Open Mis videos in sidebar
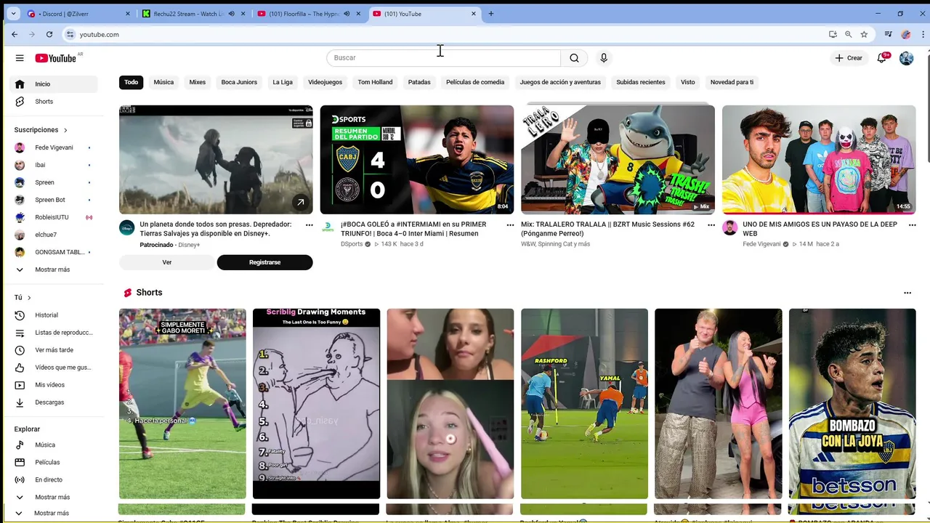 54,385
